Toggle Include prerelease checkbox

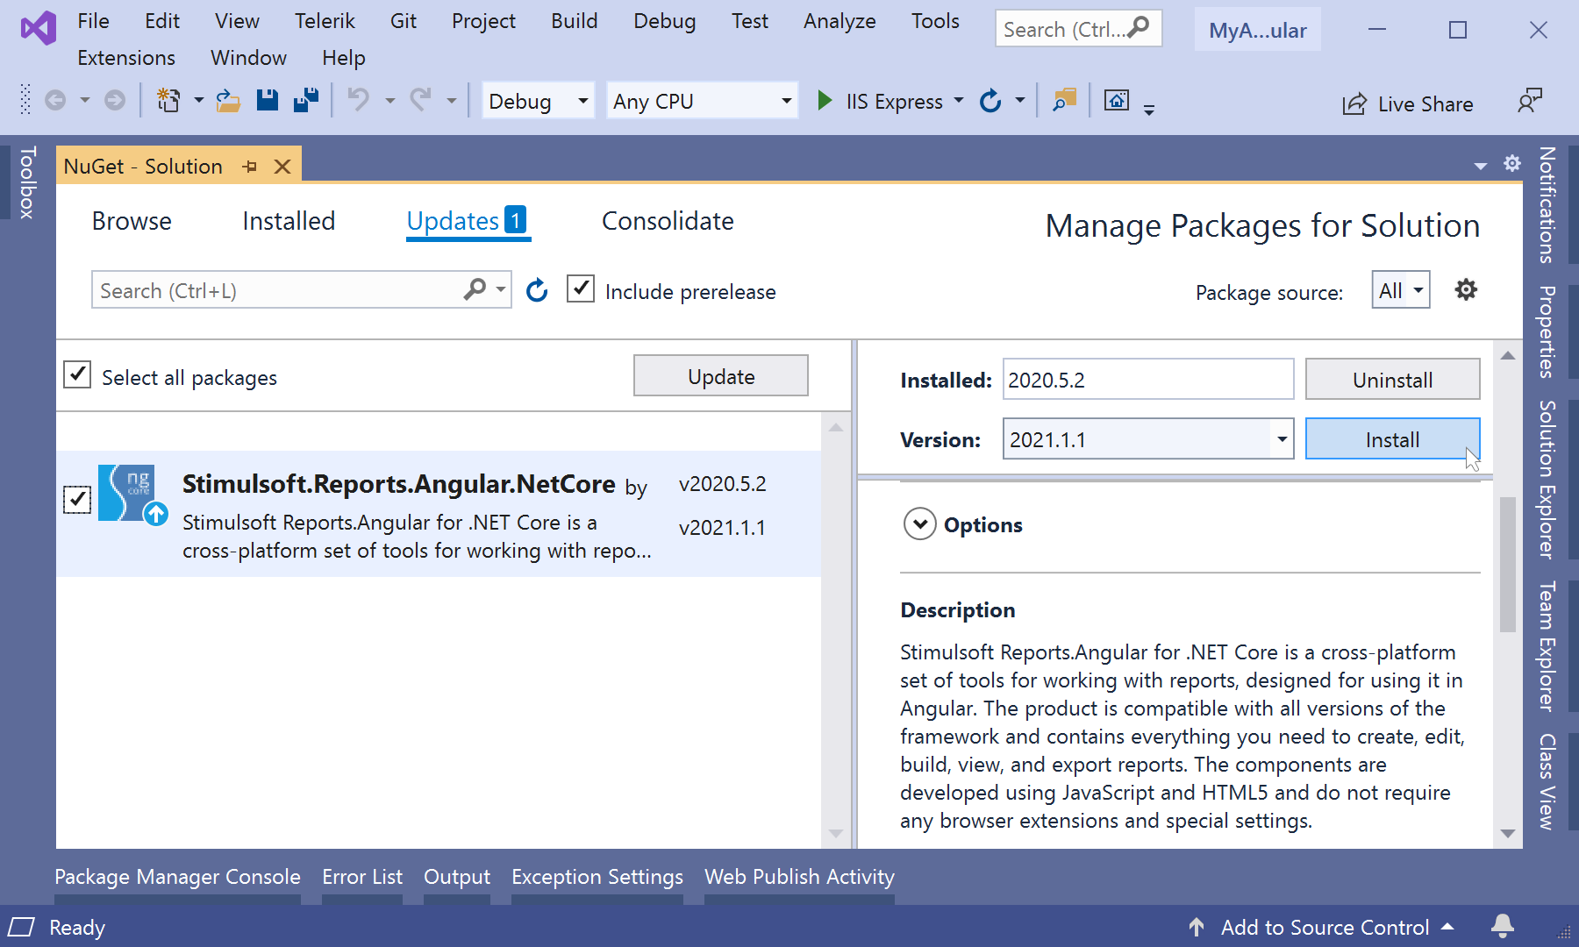pyautogui.click(x=581, y=289)
